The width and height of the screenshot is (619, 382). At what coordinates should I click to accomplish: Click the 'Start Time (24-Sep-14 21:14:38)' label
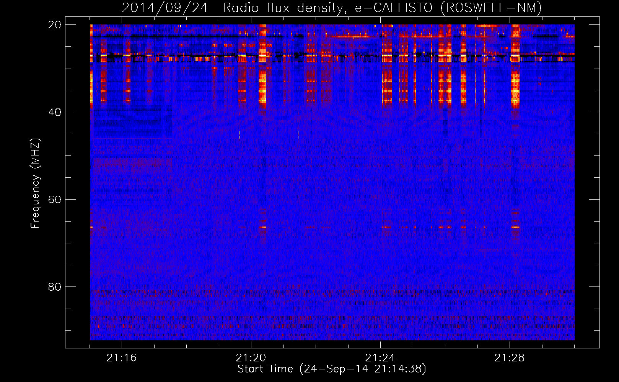coord(332,369)
